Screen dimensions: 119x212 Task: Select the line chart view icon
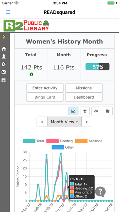coord(73,111)
